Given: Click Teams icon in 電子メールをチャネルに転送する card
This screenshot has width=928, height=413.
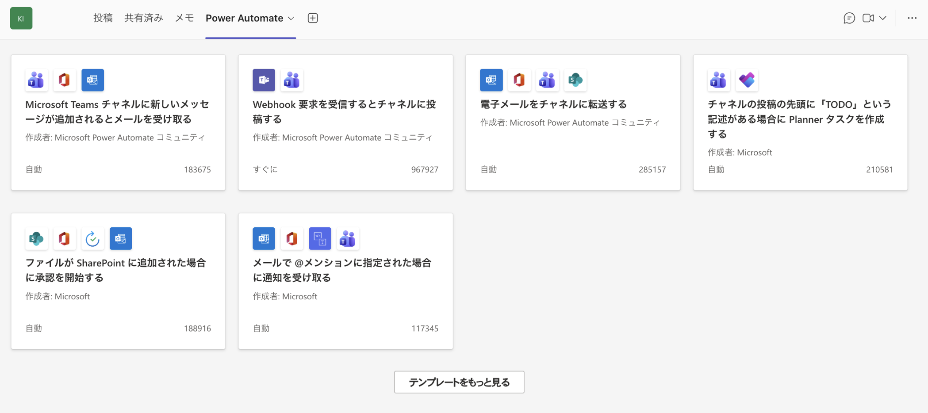Looking at the screenshot, I should (548, 80).
